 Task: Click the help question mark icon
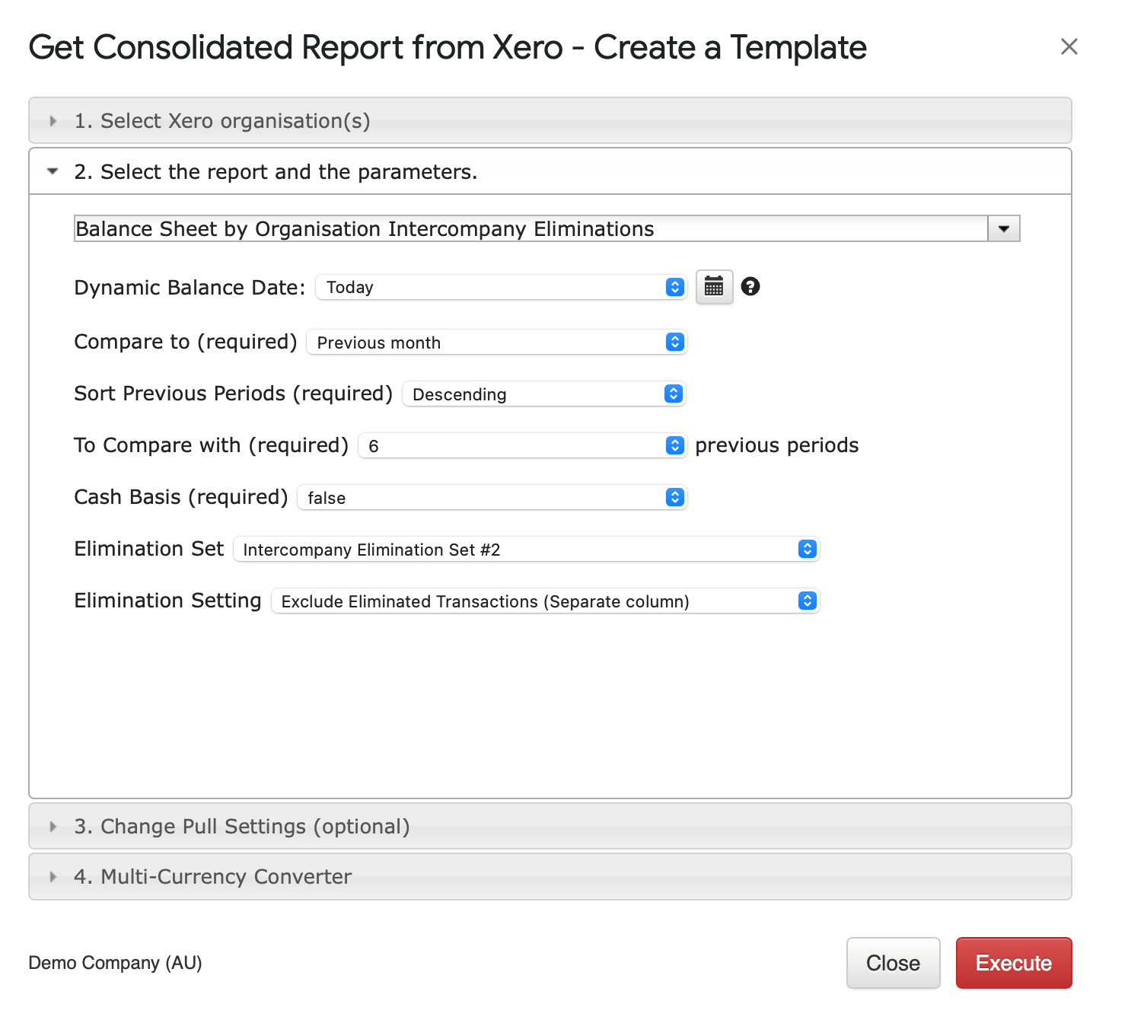750,286
